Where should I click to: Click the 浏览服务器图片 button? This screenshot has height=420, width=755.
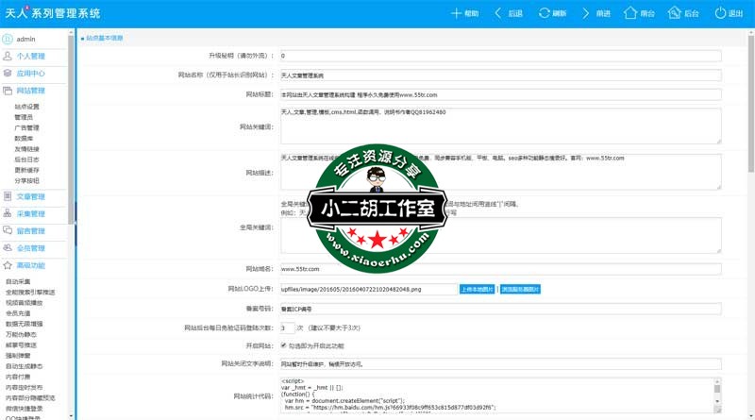pyautogui.click(x=520, y=289)
